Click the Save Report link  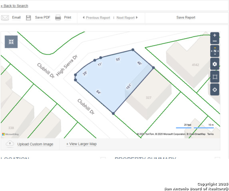pyautogui.click(x=186, y=18)
